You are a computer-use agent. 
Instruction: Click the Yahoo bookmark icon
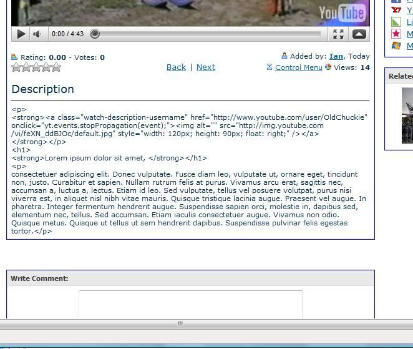pos(396,10)
